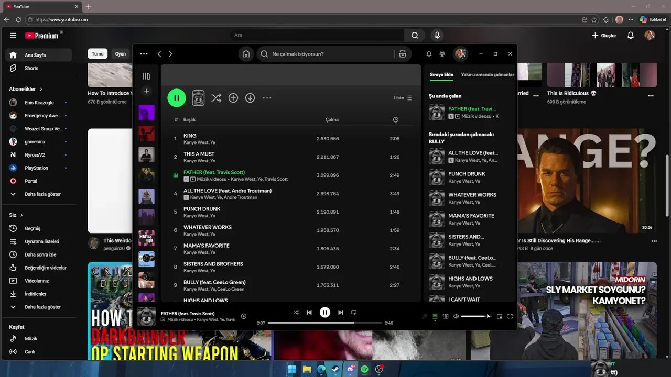Open the YouTube hamburger guide menu
The width and height of the screenshot is (671, 377).
pos(13,35)
